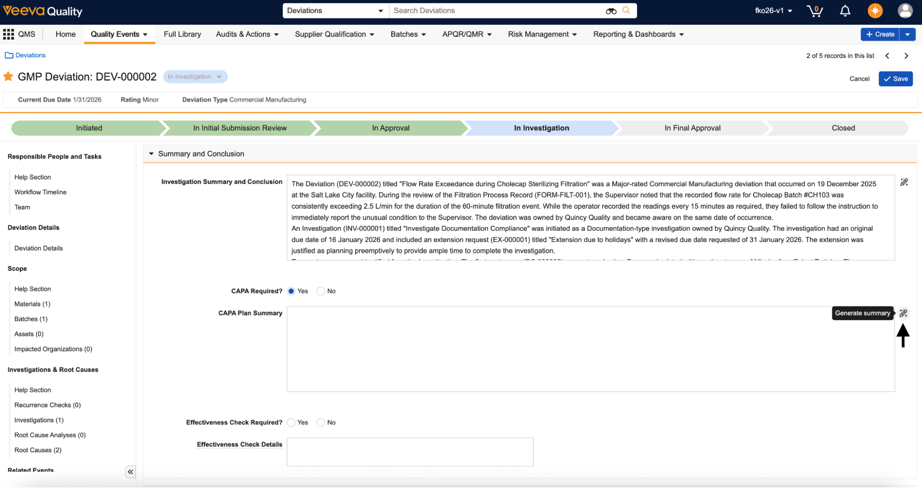Open the notifications bell
Image resolution: width=922 pixels, height=488 pixels.
pos(845,11)
